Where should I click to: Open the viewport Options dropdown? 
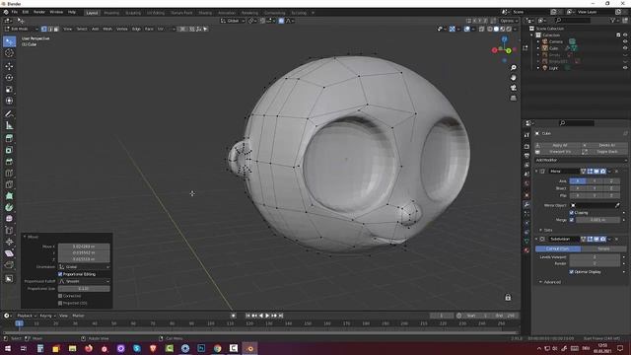[x=509, y=21]
